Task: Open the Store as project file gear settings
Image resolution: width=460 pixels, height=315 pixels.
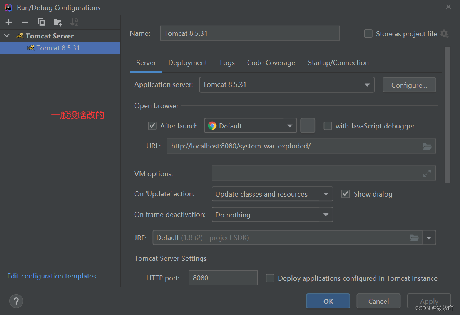Action: [x=444, y=34]
